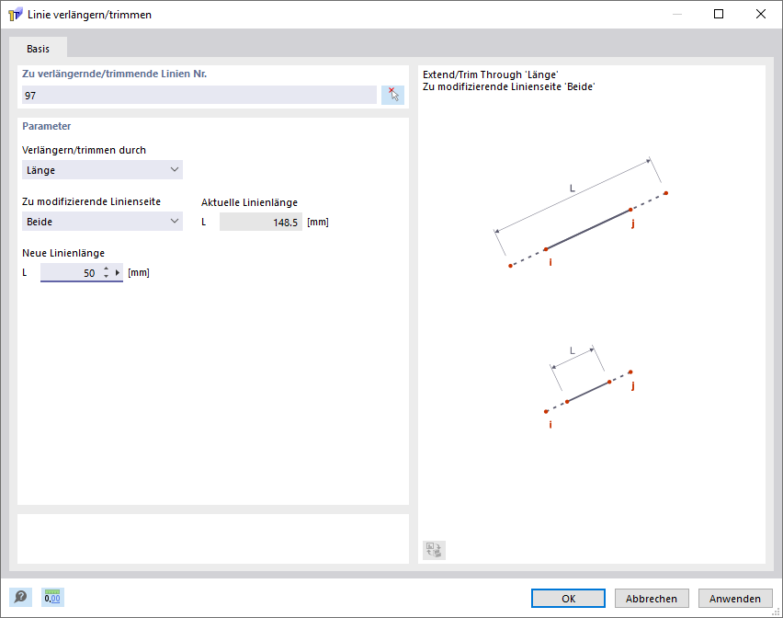Decrease Neue Linienlänge with the down spinner

pos(106,276)
